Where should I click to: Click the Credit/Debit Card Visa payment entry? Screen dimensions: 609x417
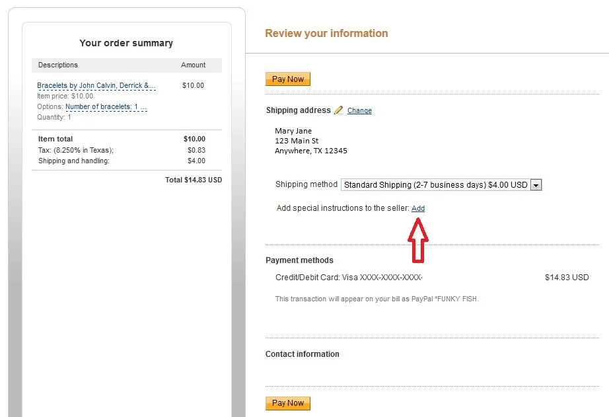pos(349,278)
